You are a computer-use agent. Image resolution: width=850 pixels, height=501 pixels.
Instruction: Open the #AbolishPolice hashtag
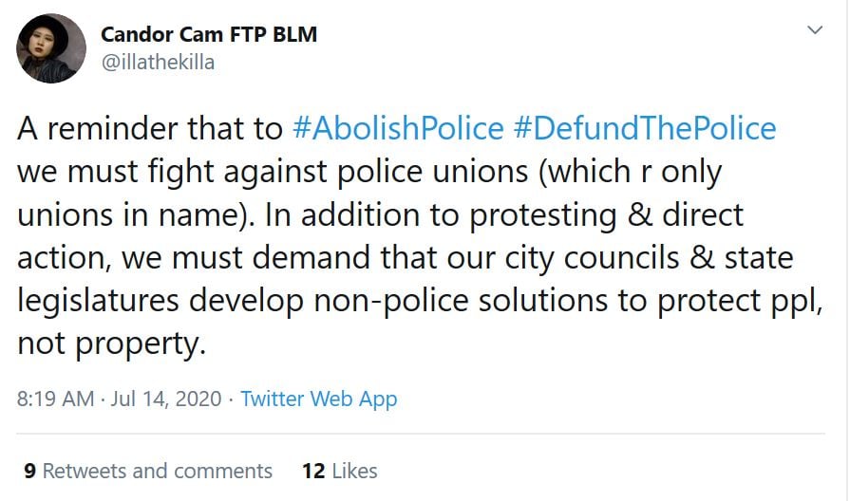(x=398, y=128)
